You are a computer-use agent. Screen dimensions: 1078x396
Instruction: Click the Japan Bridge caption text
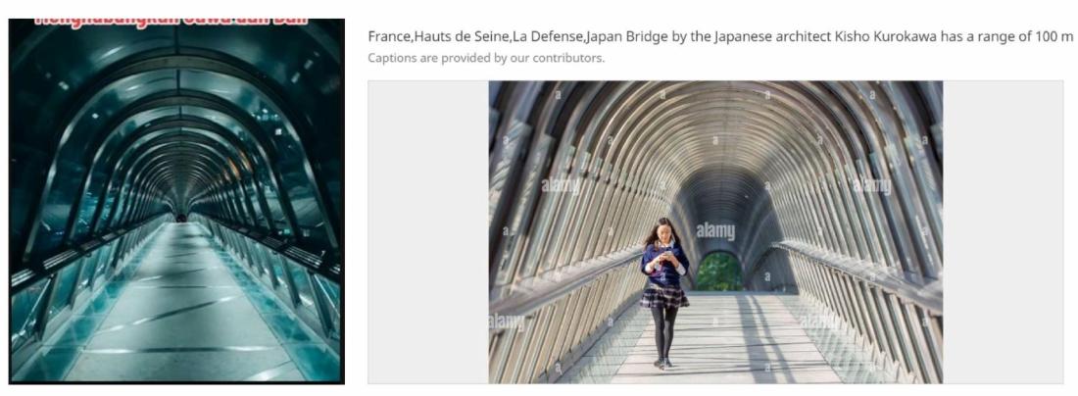point(720,36)
